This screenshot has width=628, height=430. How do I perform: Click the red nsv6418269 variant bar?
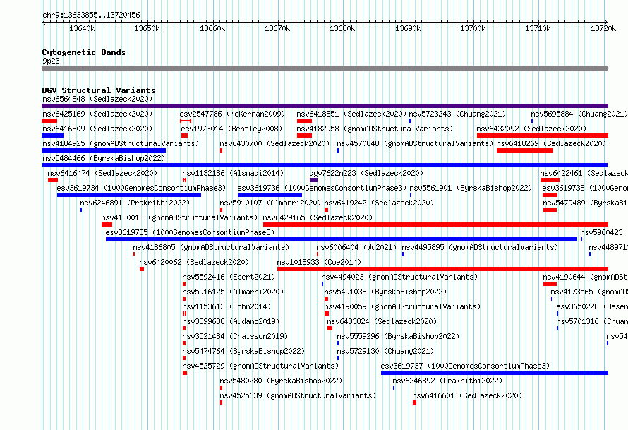click(525, 150)
